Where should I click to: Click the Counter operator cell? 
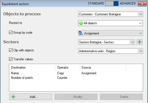point(62,78)
